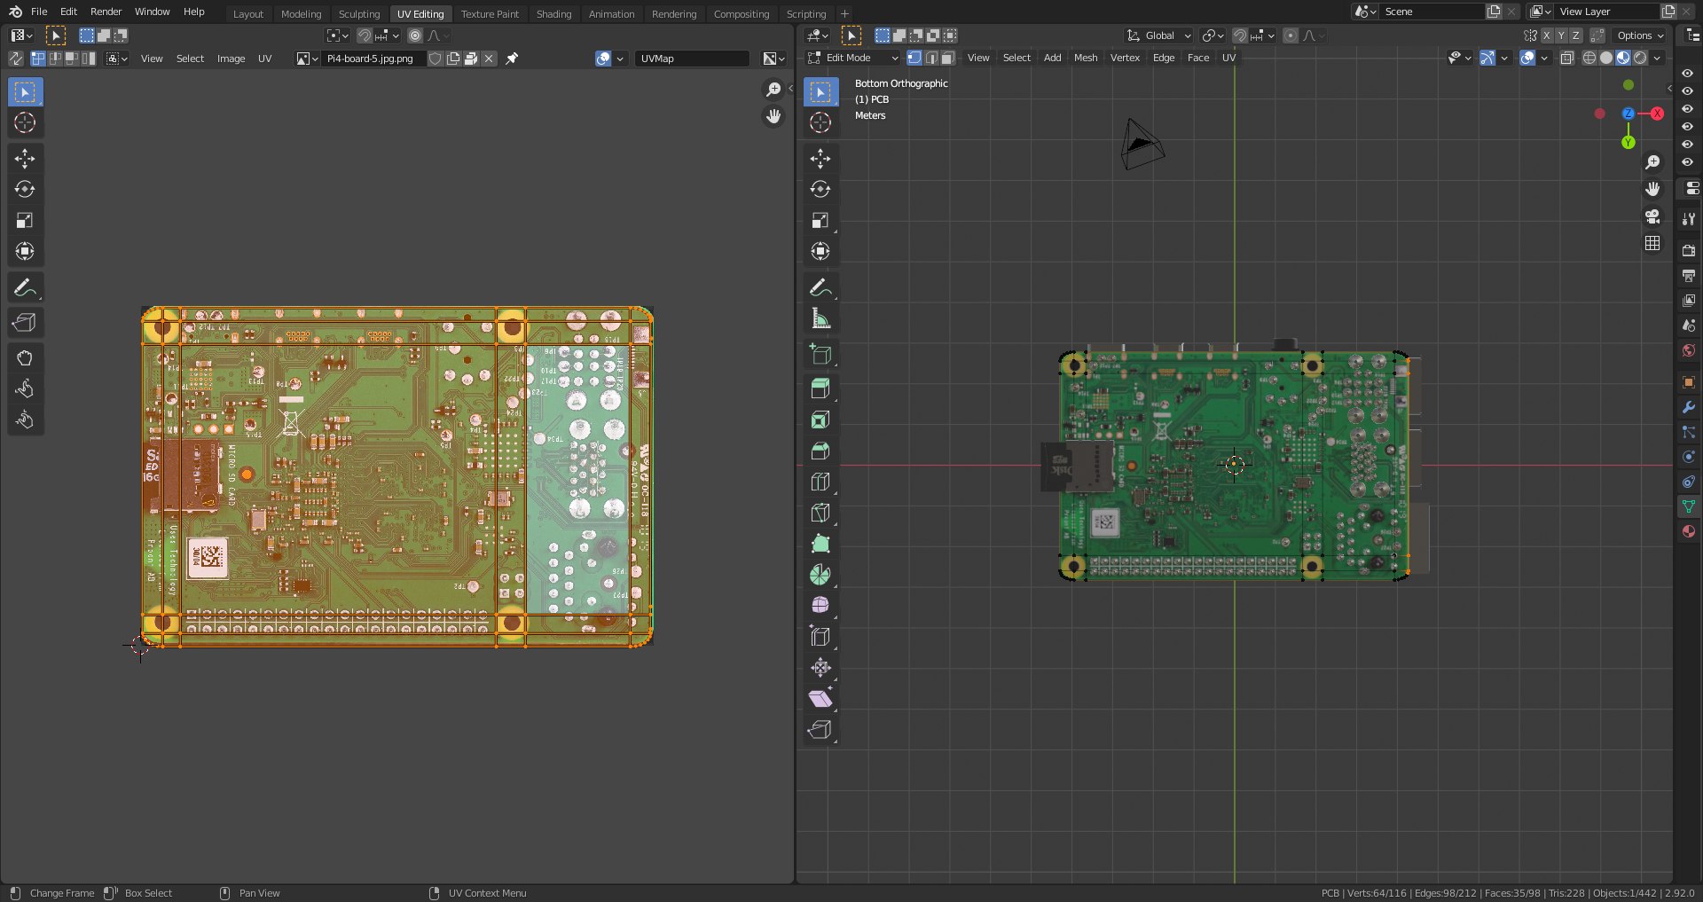Image resolution: width=1703 pixels, height=902 pixels.
Task: Toggle X-ray display in 3D viewport
Action: click(1567, 58)
